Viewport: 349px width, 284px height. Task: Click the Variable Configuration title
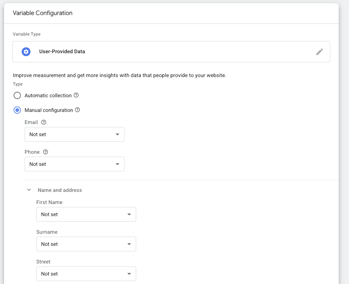click(43, 13)
